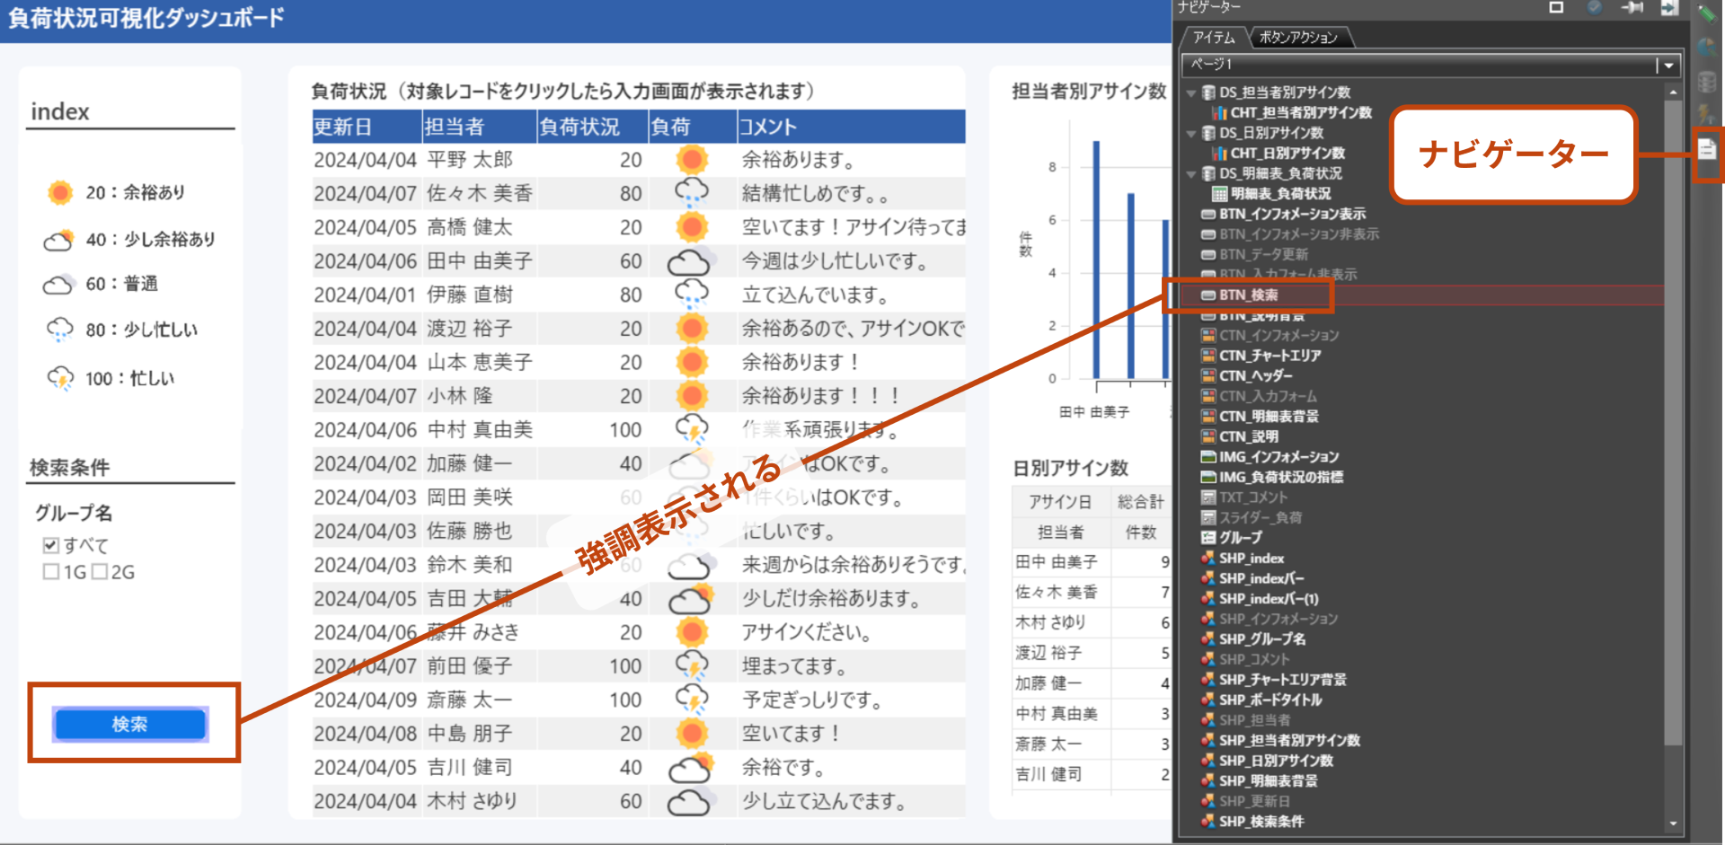Open record row for 中島 朋子

coord(639,734)
